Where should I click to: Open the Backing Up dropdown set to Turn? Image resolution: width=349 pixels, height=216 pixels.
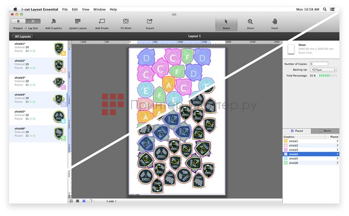324,69
